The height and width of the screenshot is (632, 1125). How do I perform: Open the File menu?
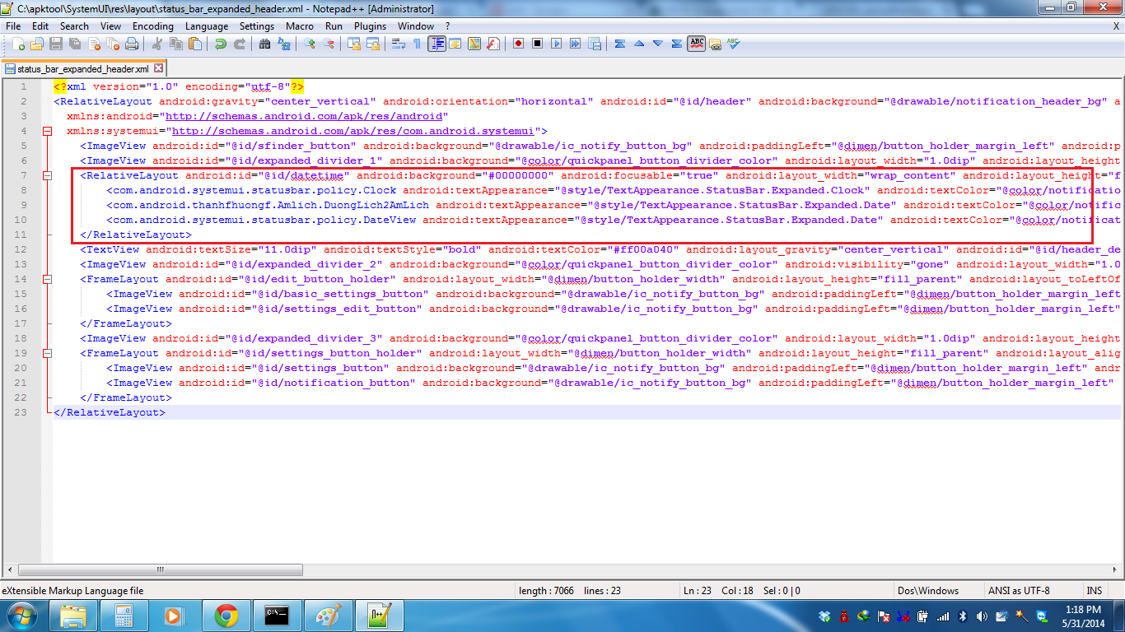click(13, 26)
